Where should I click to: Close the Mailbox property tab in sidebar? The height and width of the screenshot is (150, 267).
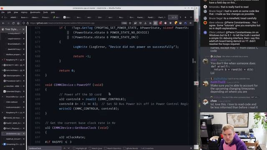[x=24, y=55]
